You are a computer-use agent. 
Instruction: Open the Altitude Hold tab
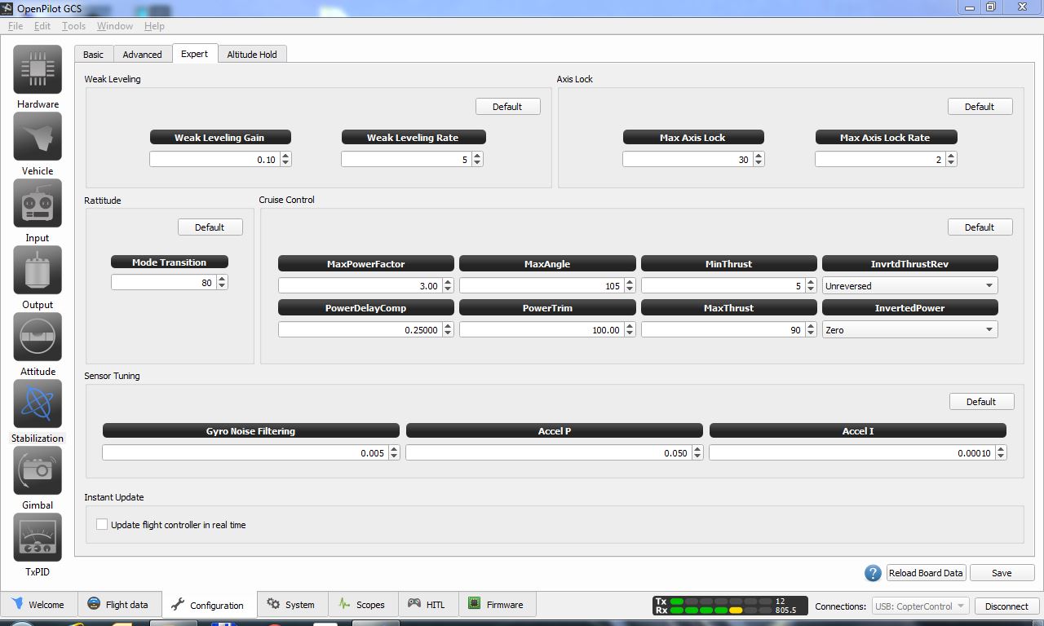tap(252, 55)
